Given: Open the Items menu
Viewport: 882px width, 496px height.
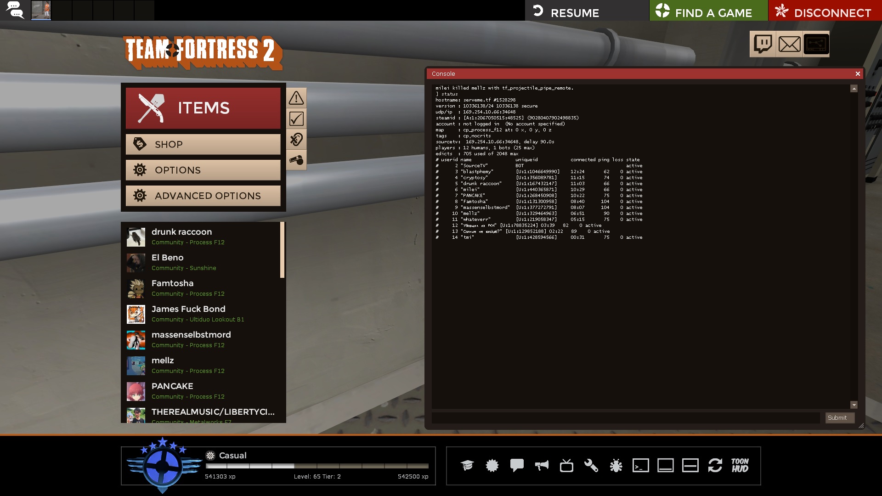Looking at the screenshot, I should click(203, 108).
